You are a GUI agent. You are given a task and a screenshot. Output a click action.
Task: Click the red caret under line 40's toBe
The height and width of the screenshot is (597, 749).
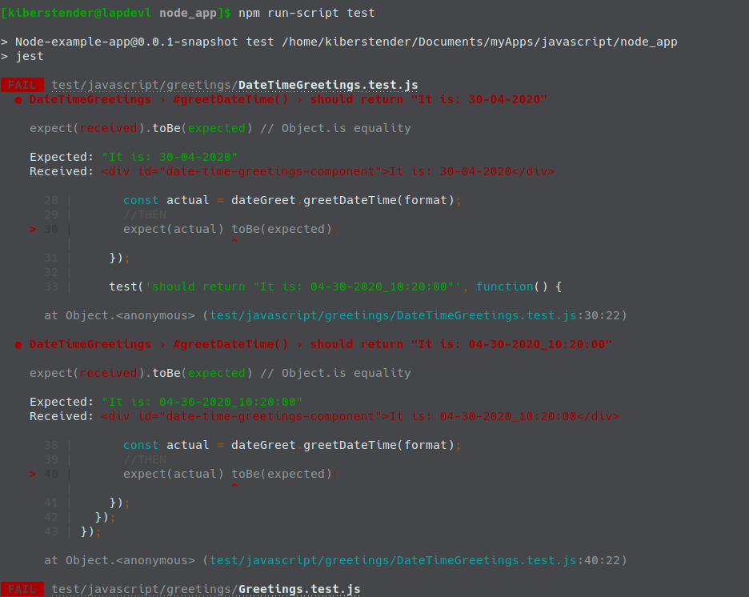(x=234, y=487)
